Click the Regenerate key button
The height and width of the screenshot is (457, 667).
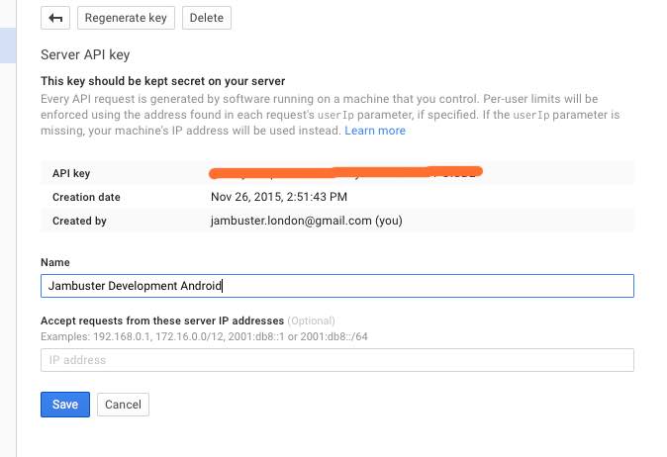coord(126,18)
